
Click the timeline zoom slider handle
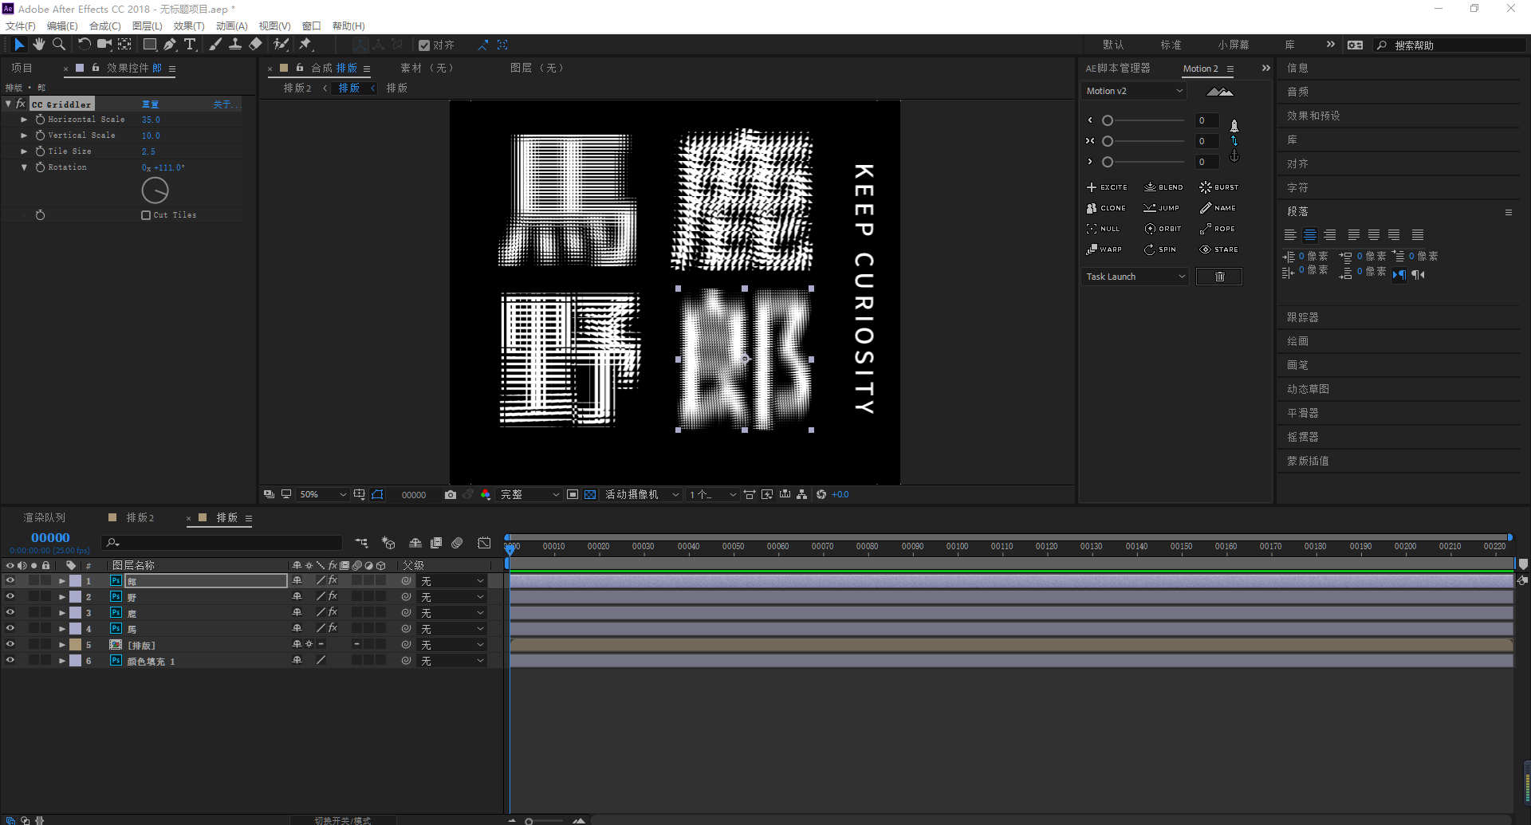pos(529,821)
